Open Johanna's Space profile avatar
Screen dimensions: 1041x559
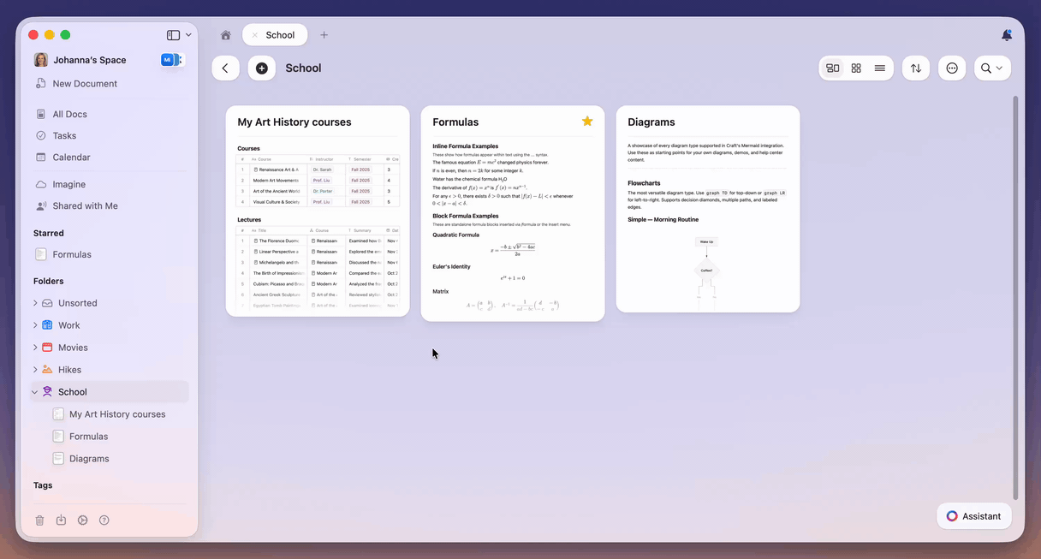click(x=41, y=60)
